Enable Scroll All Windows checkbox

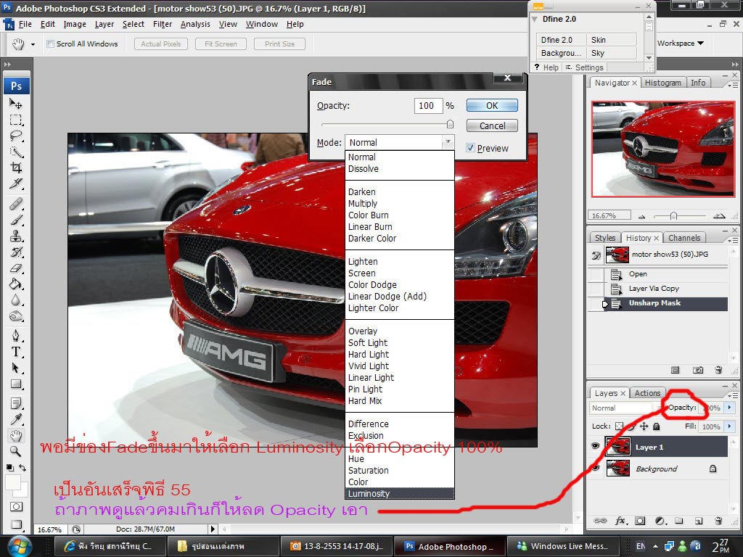click(50, 44)
